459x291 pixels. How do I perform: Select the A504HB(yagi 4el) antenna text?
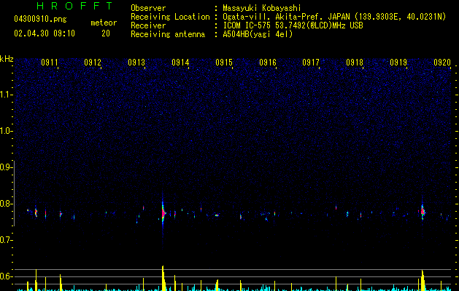coord(258,34)
